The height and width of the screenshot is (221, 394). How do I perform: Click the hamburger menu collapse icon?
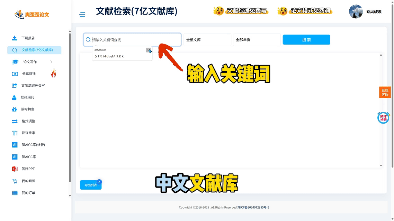coord(82,15)
